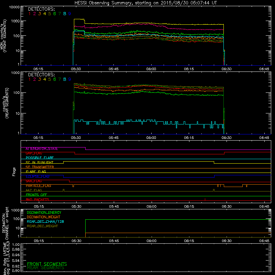Click the 06:15 tick below flags panel
The image size is (275, 275).
tap(189, 207)
